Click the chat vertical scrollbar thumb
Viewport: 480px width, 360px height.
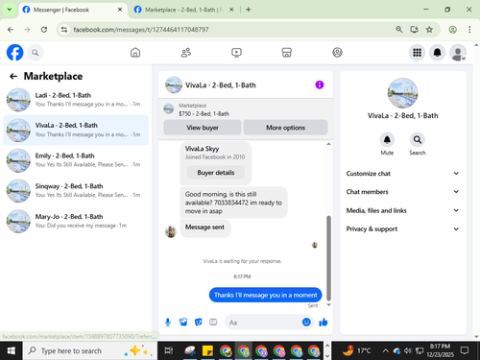(x=328, y=258)
